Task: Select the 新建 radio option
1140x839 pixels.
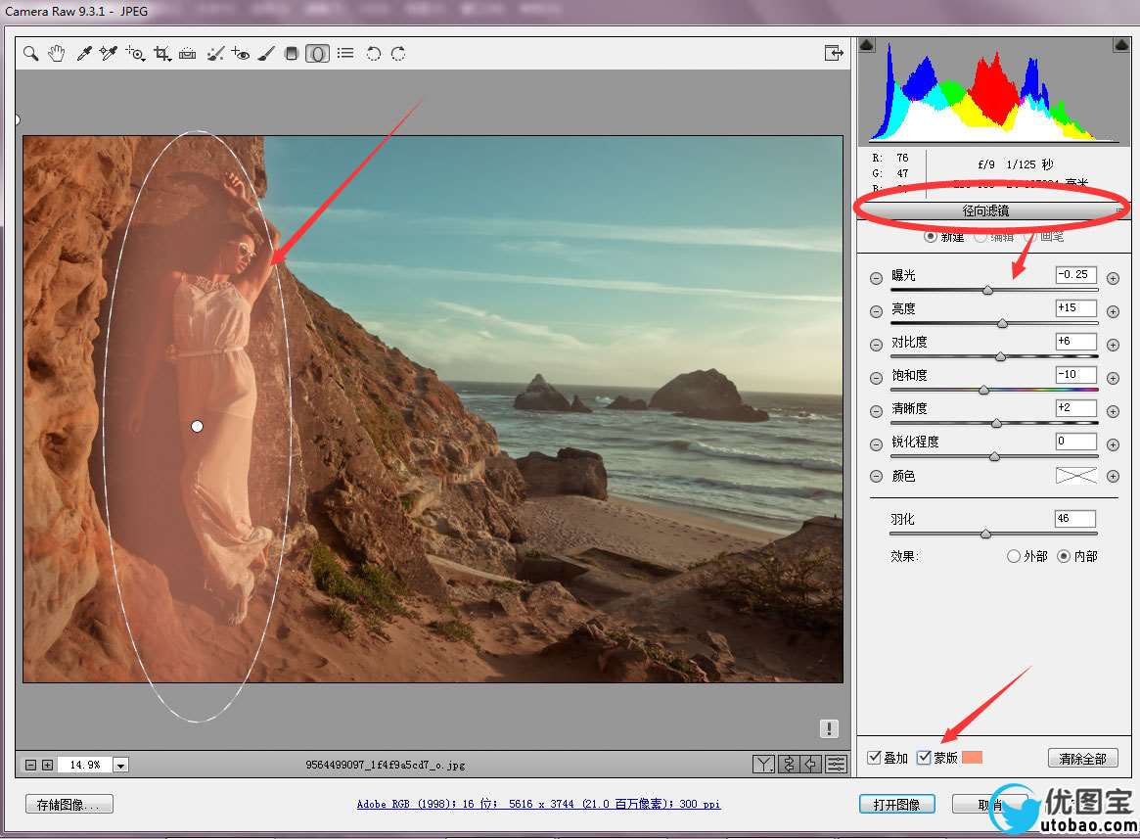Action: pyautogui.click(x=930, y=237)
